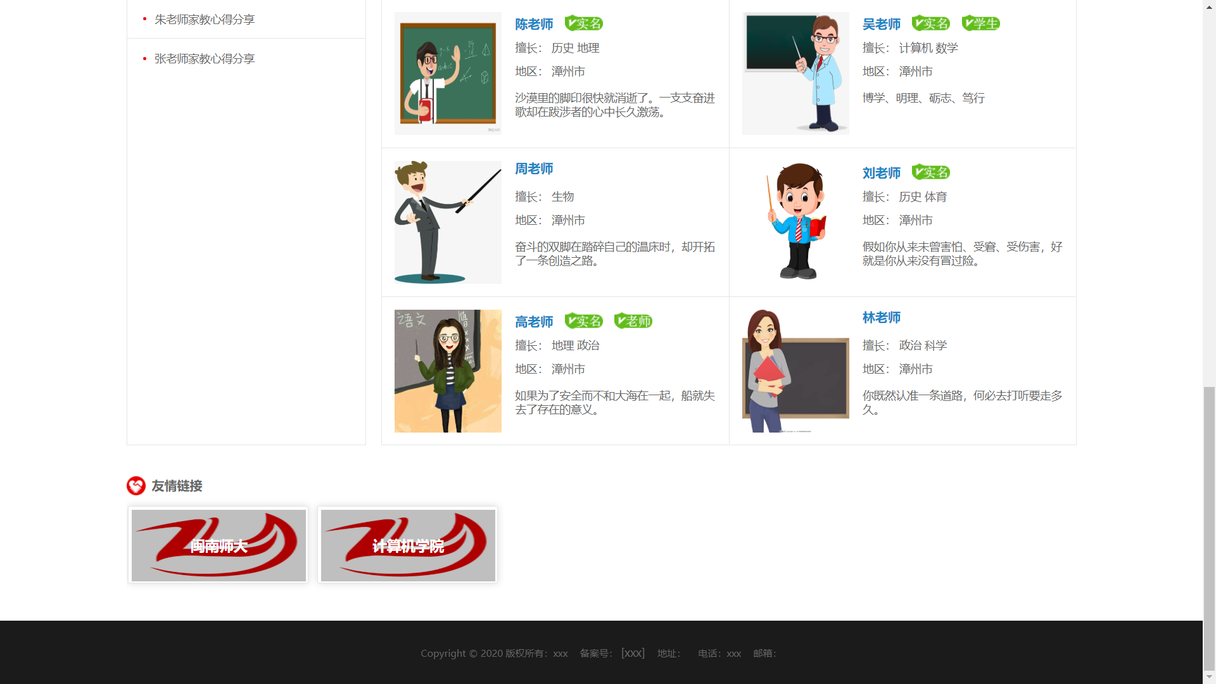Viewport: 1216px width, 684px height.
Task: Click the red heart icon beside 友情链接
Action: [136, 486]
